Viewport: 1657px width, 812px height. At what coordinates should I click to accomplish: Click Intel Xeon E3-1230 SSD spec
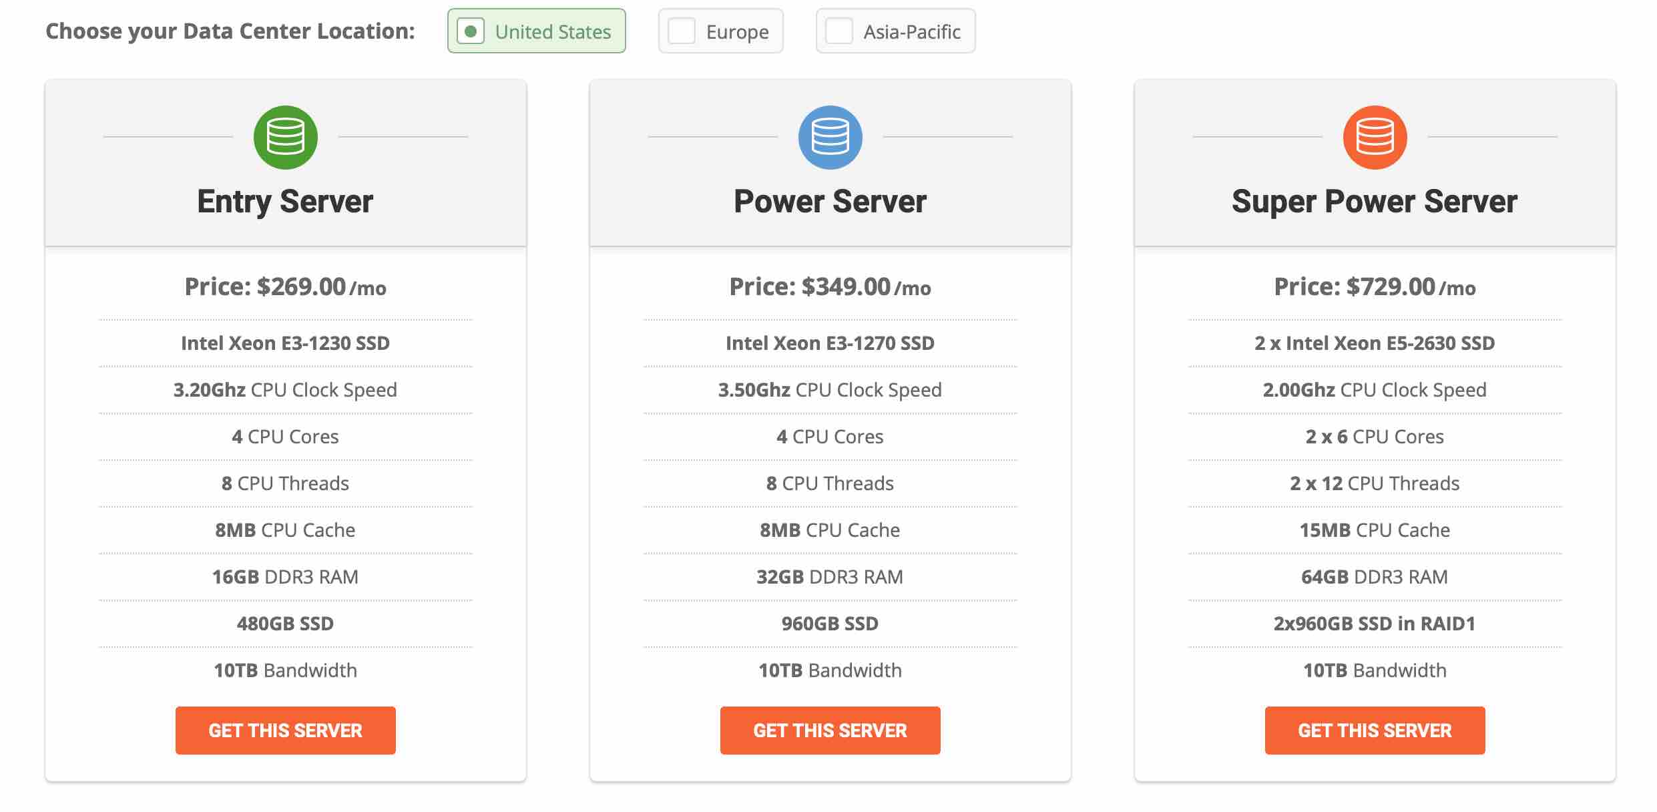tap(285, 343)
